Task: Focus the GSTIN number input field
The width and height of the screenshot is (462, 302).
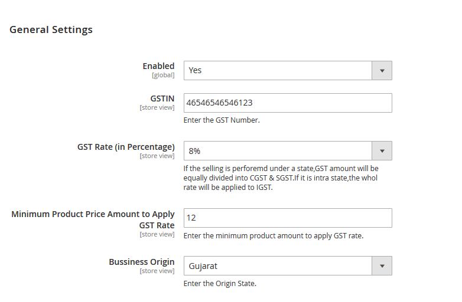Action: 288,103
